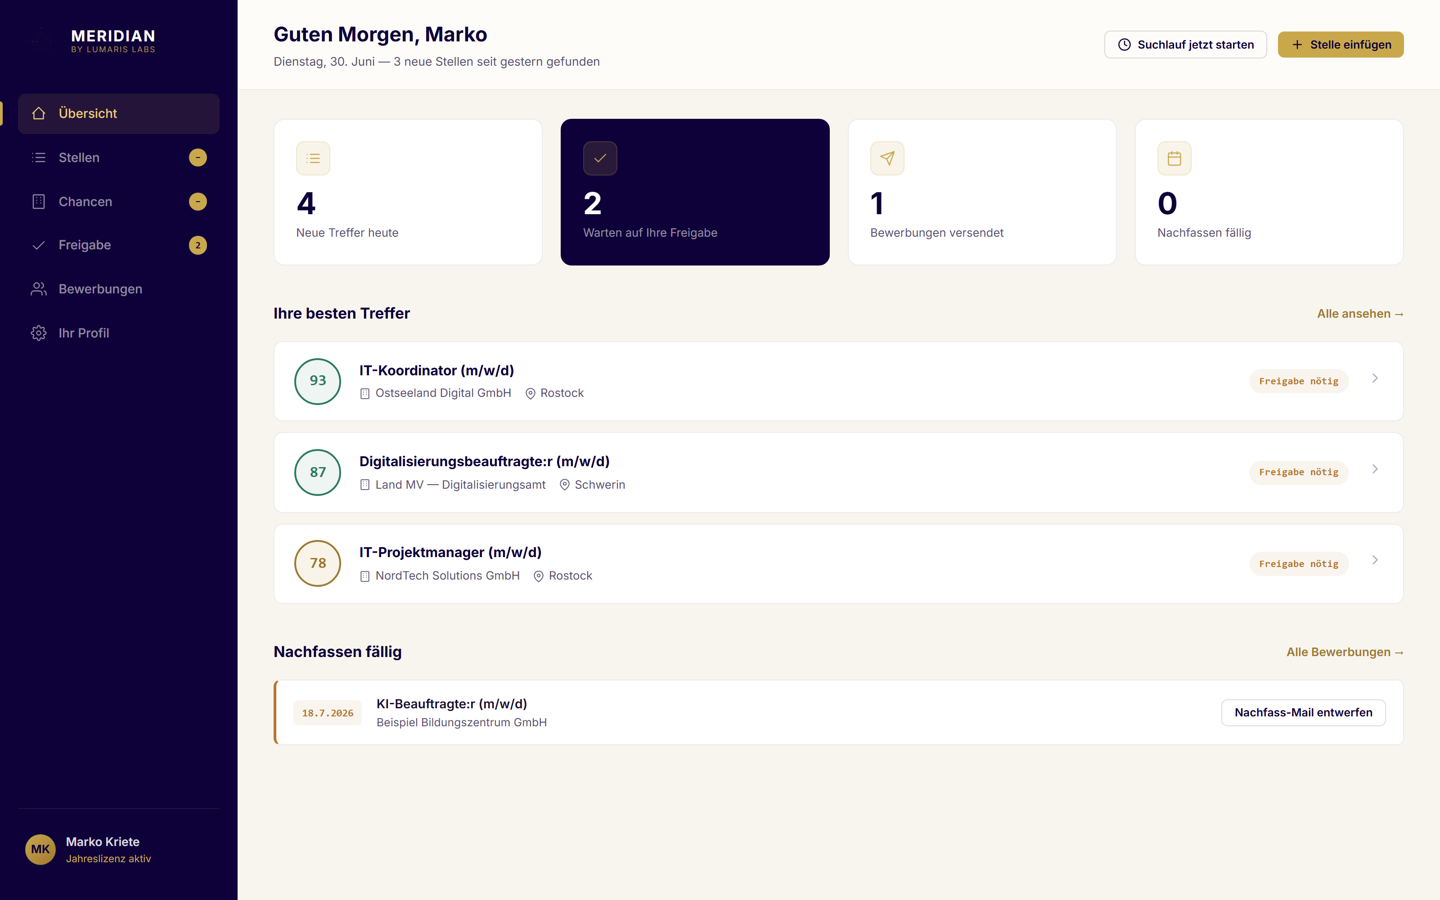Click the calendar icon on Nachfassen card
Image resolution: width=1440 pixels, height=900 pixels.
tap(1174, 158)
